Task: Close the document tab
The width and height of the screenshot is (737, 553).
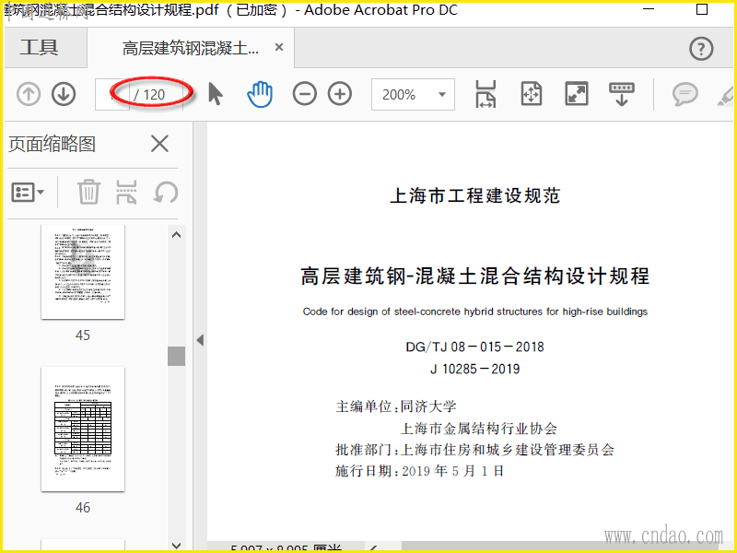Action: click(x=279, y=48)
